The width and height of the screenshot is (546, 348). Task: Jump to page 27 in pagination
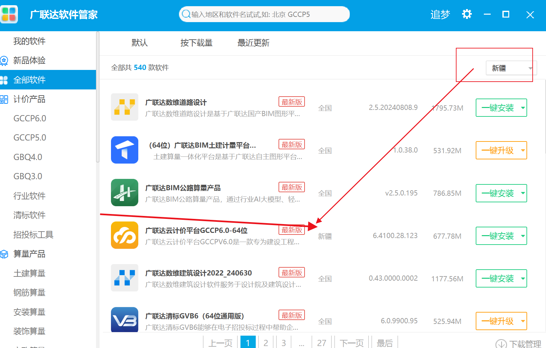(321, 342)
